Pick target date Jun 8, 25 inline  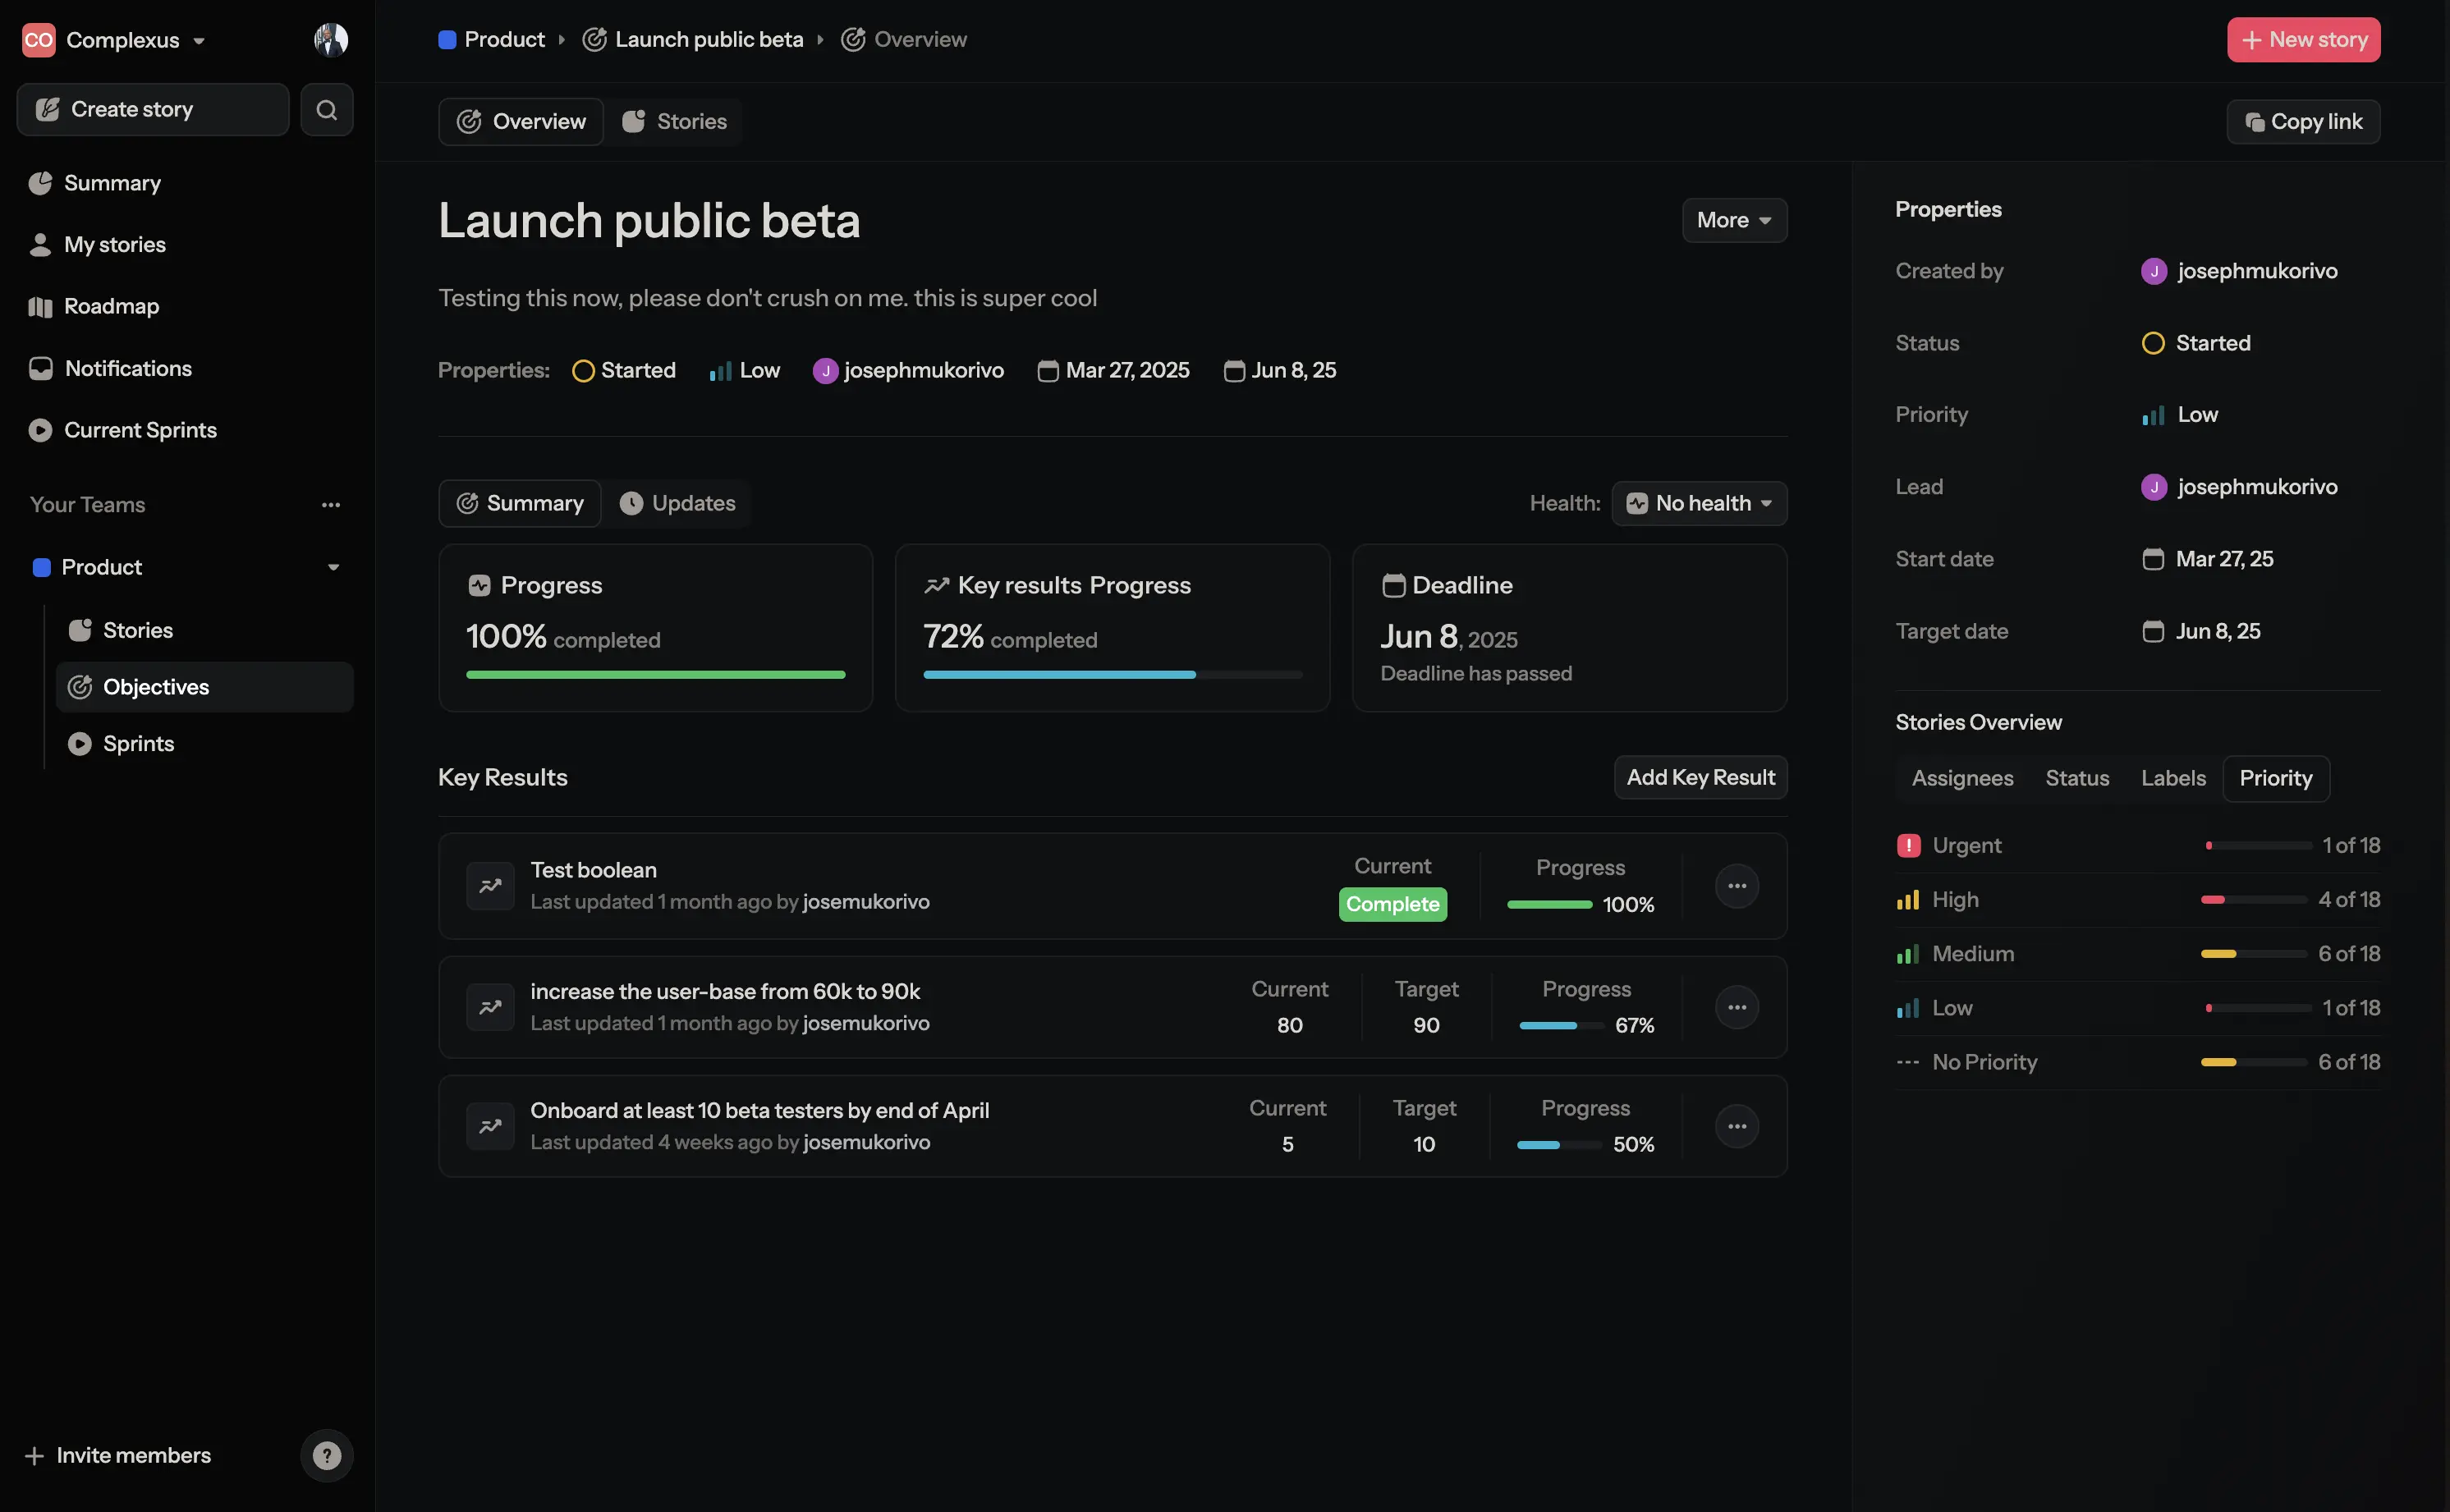(1280, 370)
